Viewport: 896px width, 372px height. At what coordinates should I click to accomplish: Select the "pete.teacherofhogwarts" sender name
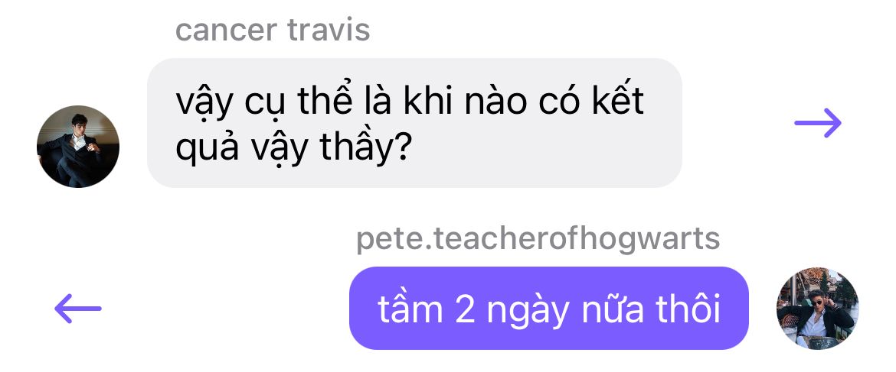(538, 238)
